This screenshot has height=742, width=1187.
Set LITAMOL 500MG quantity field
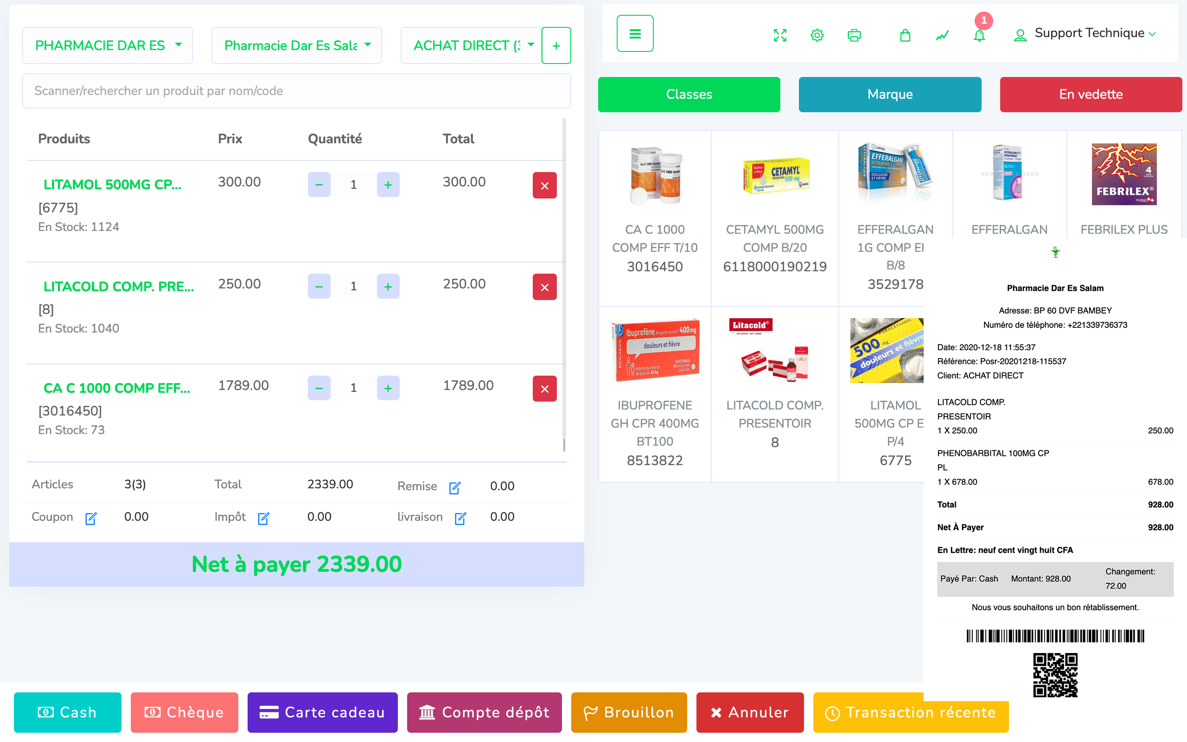tap(354, 185)
